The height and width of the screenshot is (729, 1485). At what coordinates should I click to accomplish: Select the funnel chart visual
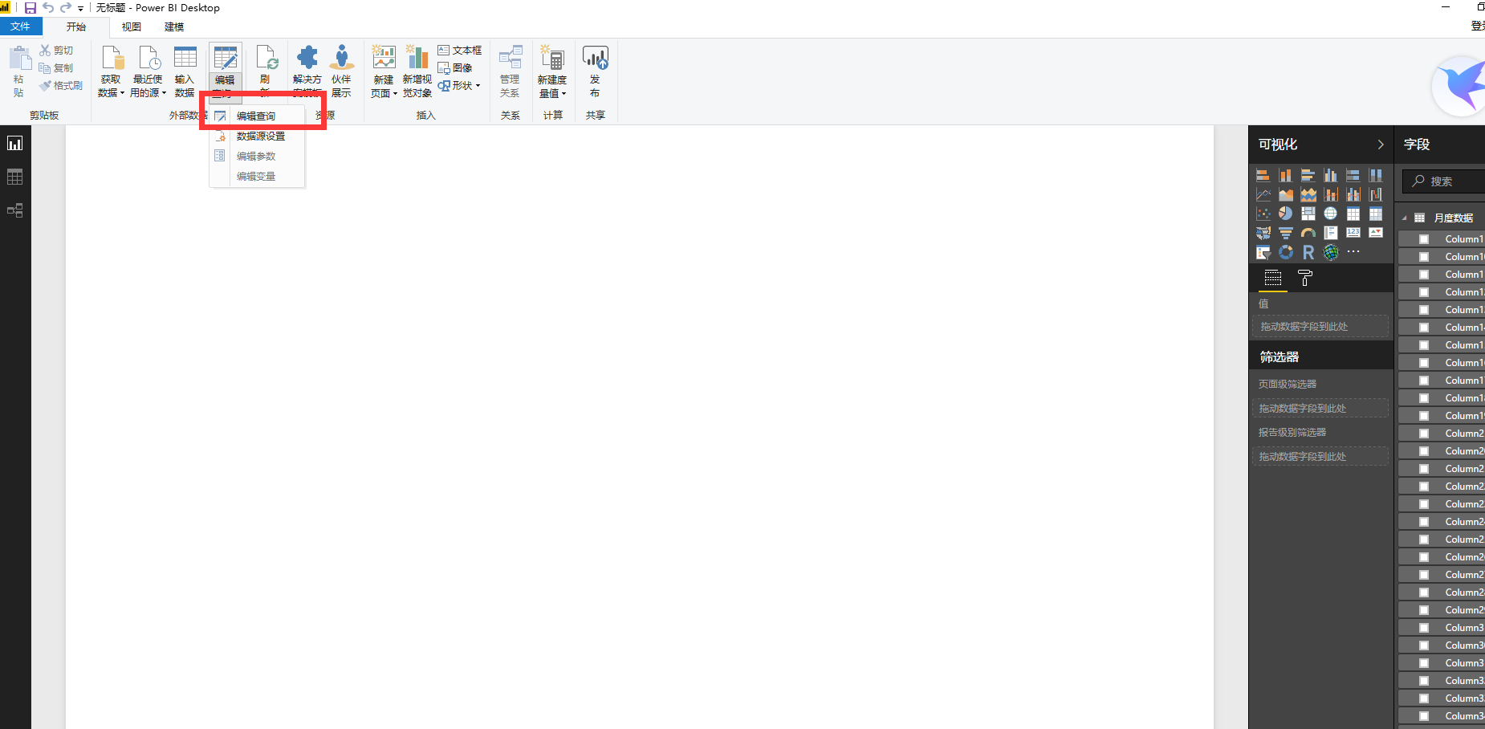(x=1286, y=233)
